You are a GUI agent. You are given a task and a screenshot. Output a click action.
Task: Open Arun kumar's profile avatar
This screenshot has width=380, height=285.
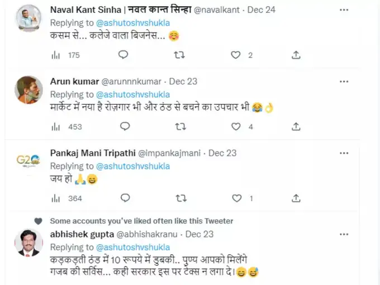pyautogui.click(x=28, y=89)
